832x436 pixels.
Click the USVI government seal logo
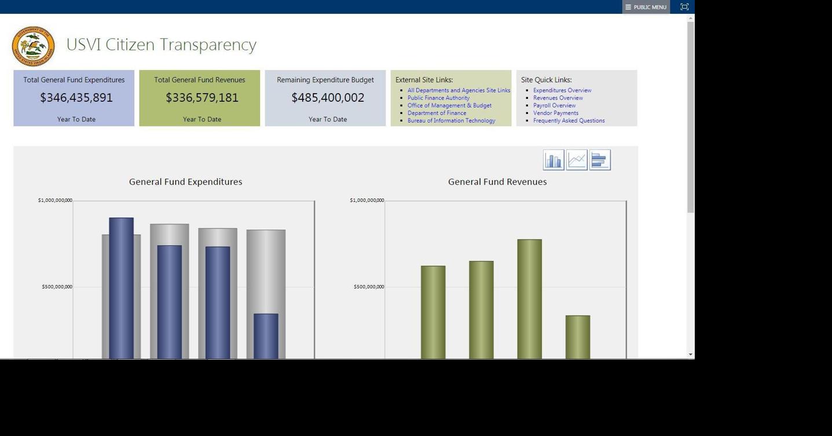(x=33, y=46)
